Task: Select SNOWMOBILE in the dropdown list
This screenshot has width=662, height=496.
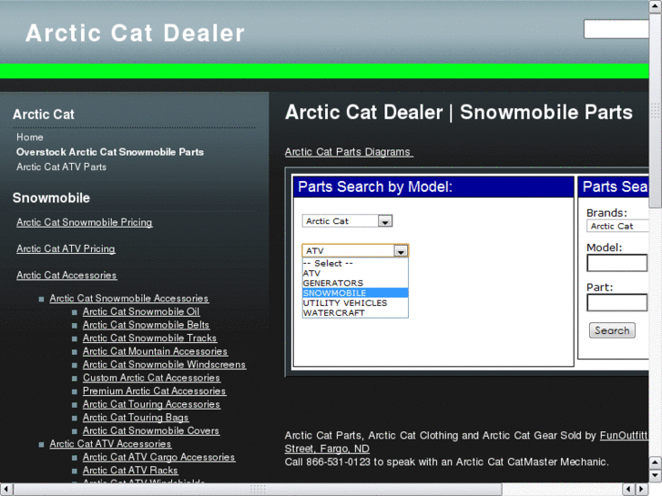Action: (x=355, y=293)
